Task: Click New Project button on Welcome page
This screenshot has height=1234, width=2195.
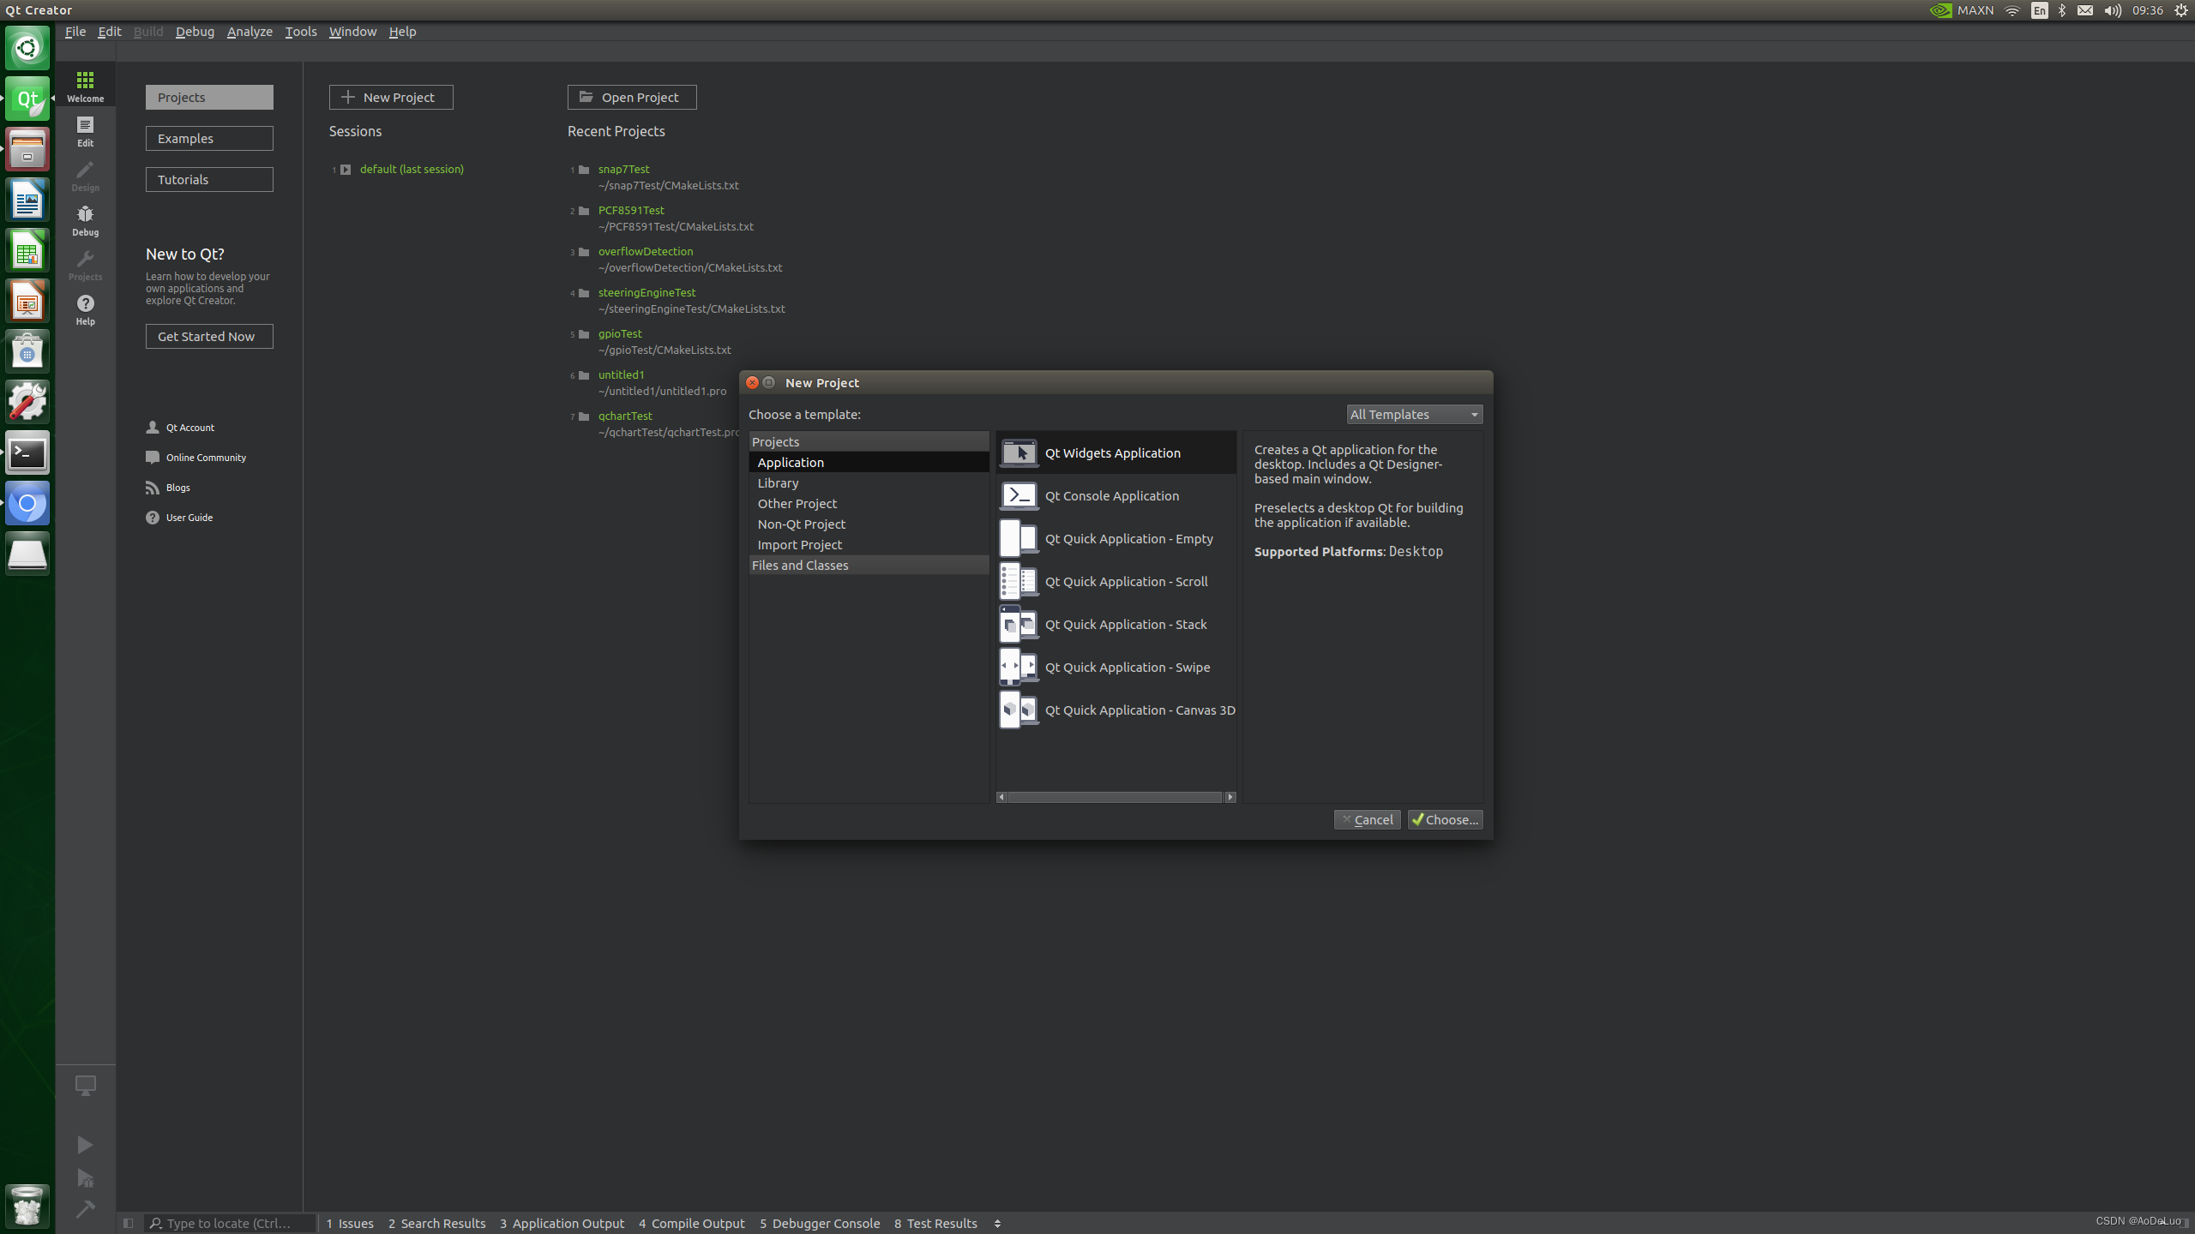Action: click(x=391, y=97)
